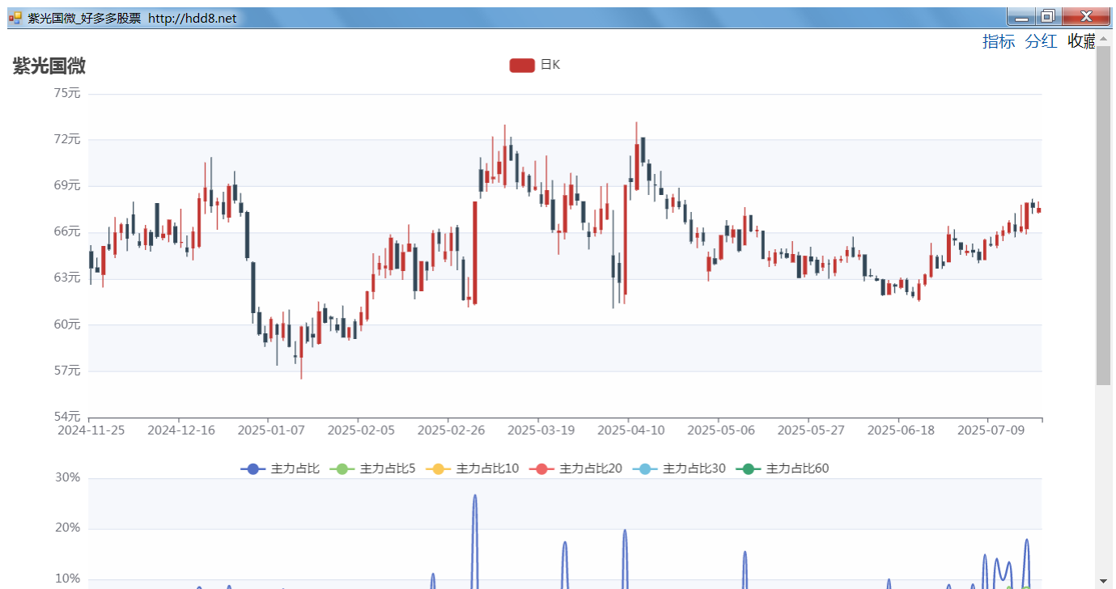Click the scrollbar up arrow
The height and width of the screenshot is (589, 1116).
point(1104,38)
